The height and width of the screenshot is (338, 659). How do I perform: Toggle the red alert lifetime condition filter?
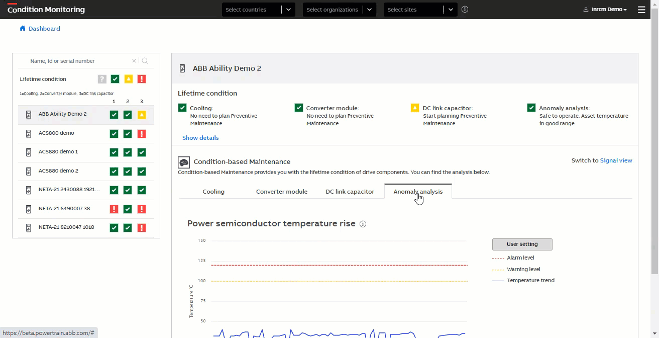pyautogui.click(x=142, y=79)
